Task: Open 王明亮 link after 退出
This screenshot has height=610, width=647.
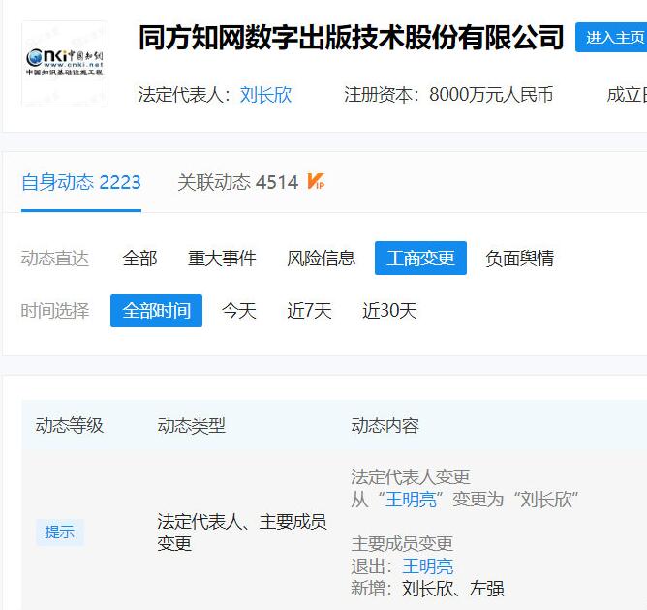Action: tap(428, 566)
